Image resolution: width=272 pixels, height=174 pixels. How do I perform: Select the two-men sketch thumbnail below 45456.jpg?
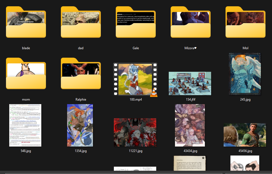245,163
